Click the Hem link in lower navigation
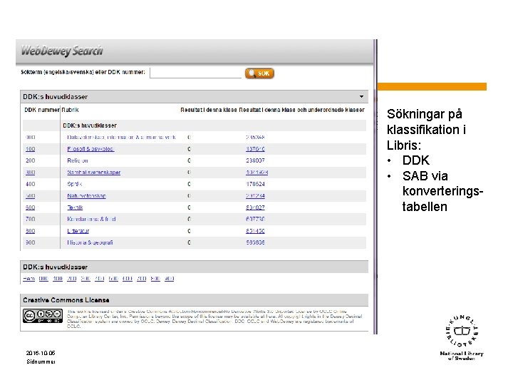 tap(28, 279)
